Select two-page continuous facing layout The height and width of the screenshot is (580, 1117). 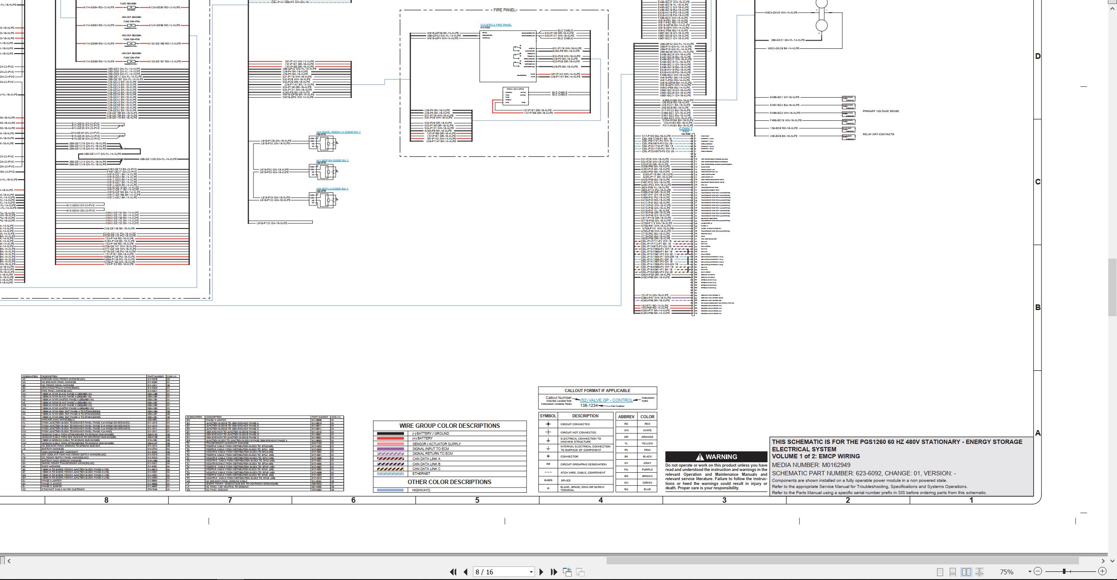click(980, 572)
